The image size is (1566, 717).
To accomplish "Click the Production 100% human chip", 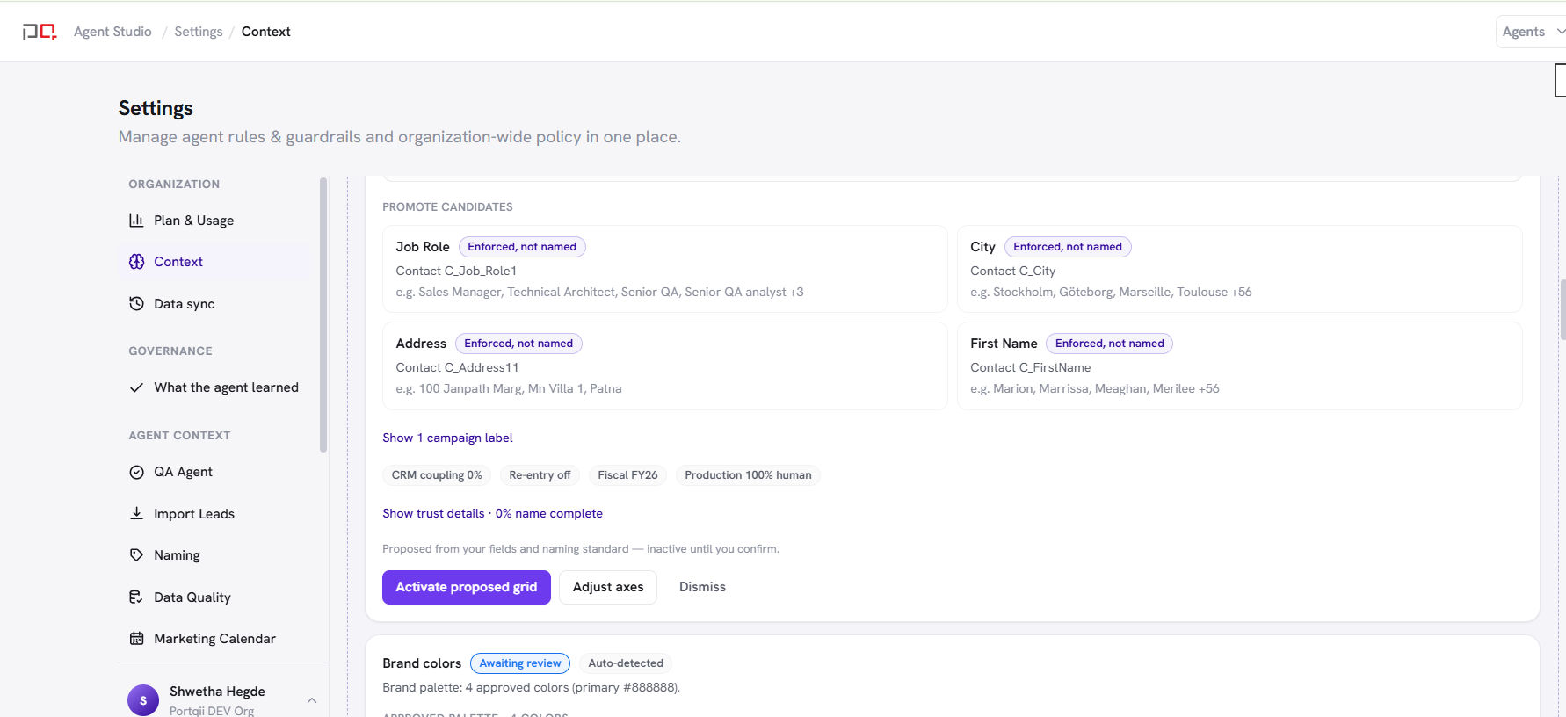I will tap(748, 475).
